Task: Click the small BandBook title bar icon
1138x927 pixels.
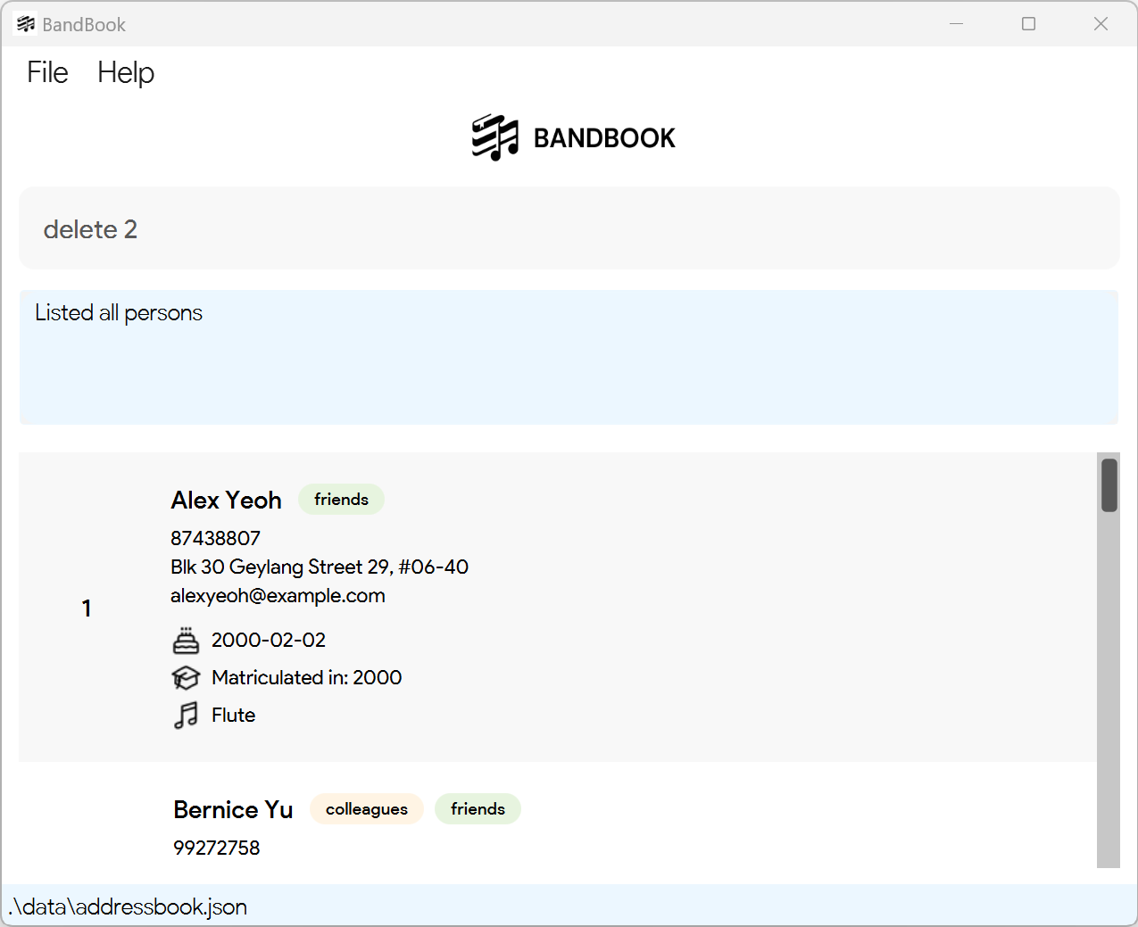Action: (x=26, y=24)
